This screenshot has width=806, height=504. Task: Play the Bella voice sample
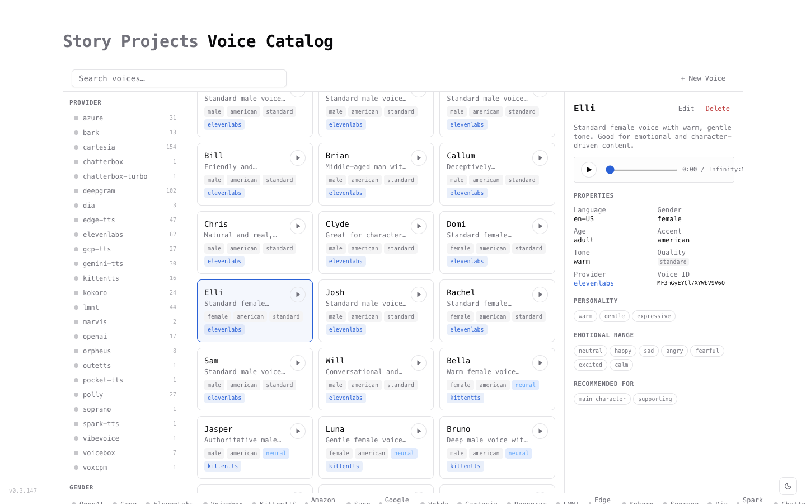(x=540, y=363)
